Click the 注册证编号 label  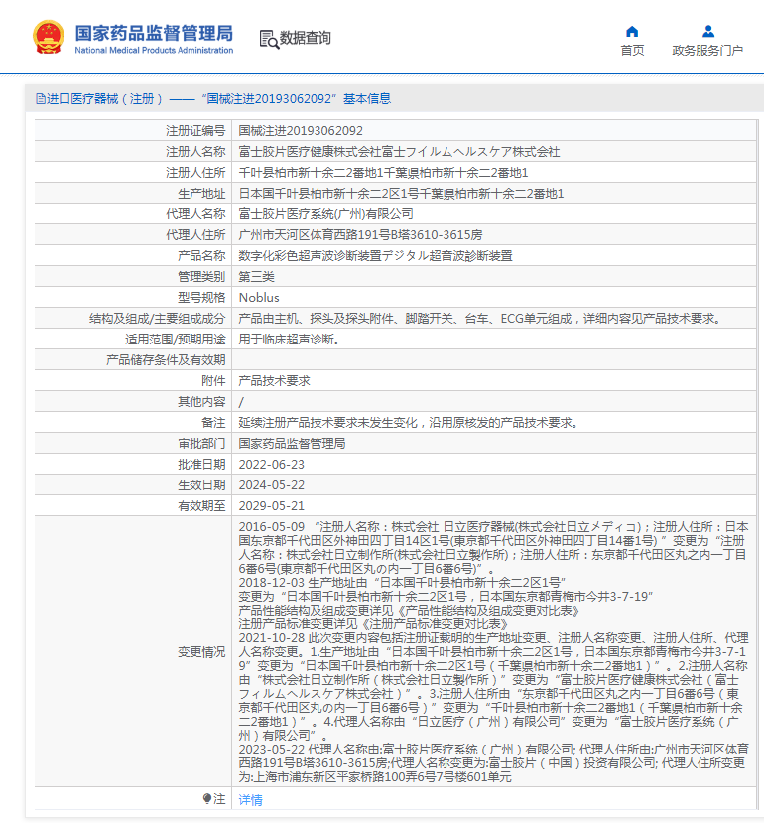[195, 131]
